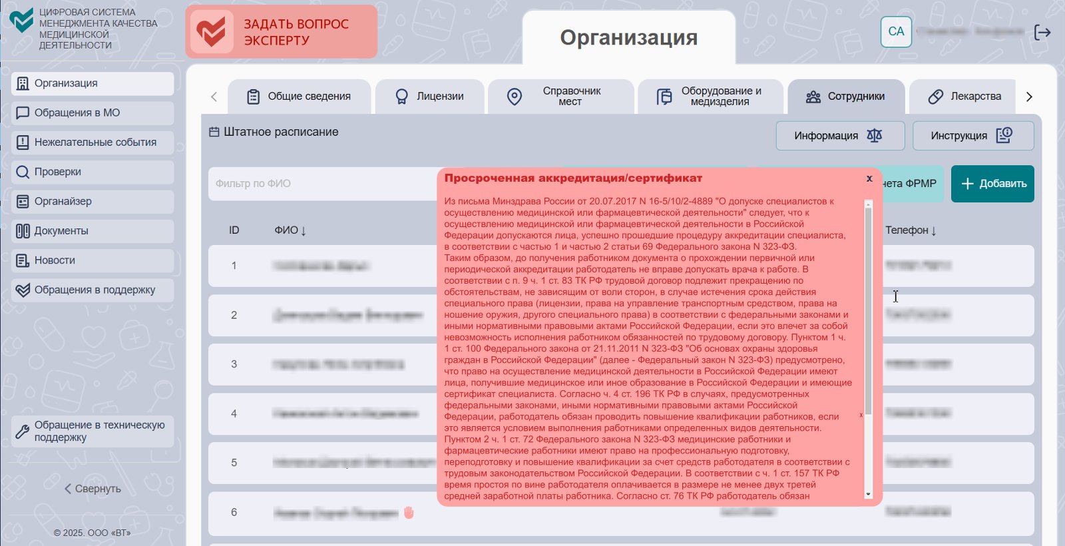Click the ФРМР account button
The height and width of the screenshot is (546, 1065).
[x=912, y=184]
